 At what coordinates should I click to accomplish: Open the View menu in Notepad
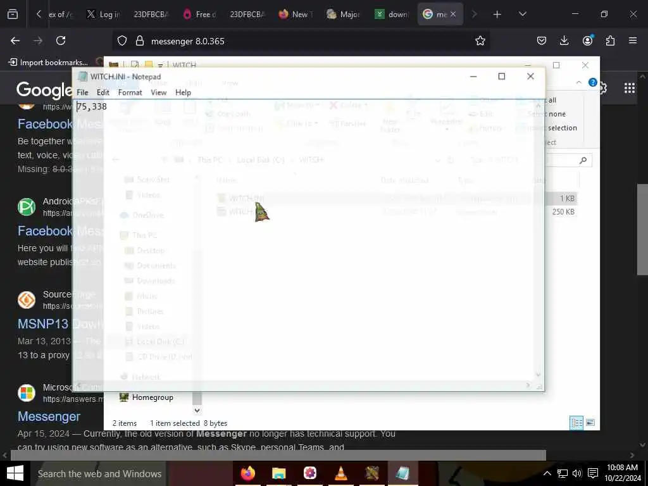[x=158, y=92]
